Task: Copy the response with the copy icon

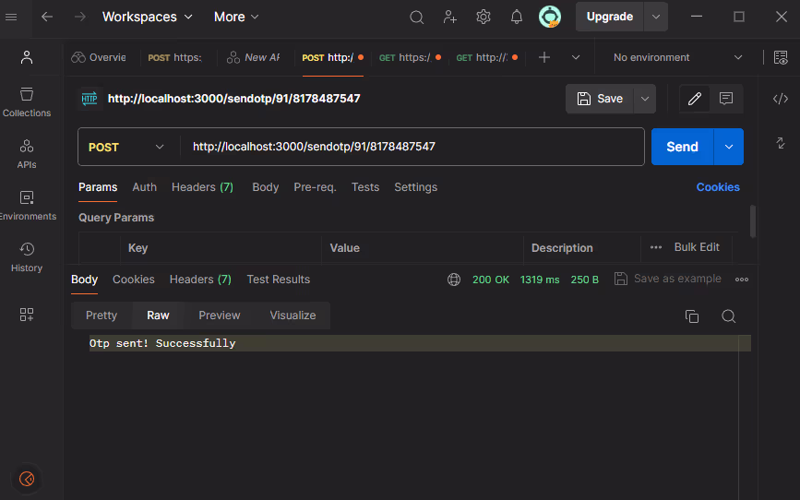Action: (692, 316)
